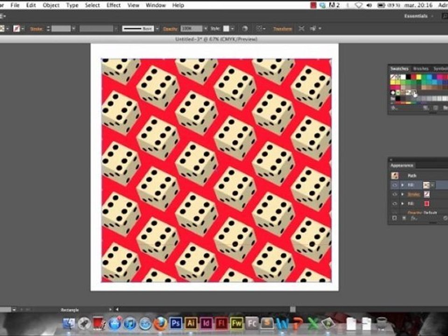The width and height of the screenshot is (448, 336).
Task: Switch to the Swatches panel tab
Action: coord(399,69)
